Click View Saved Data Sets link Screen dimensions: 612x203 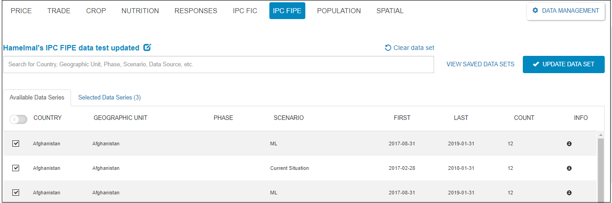[x=480, y=64]
